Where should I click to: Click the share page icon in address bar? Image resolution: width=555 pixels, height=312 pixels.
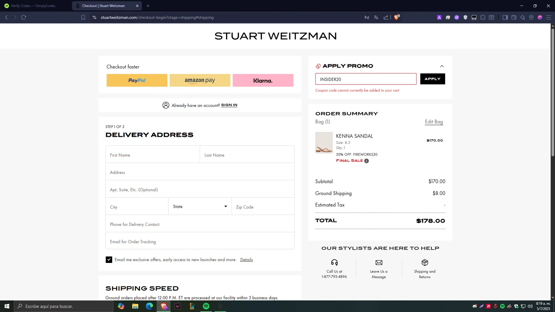pos(386,17)
